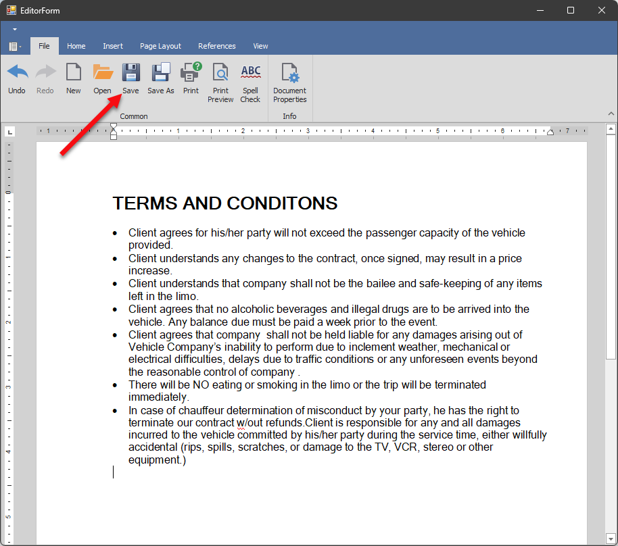Click the vertical scrollbar thumb
This screenshot has width=618, height=546.
611,247
